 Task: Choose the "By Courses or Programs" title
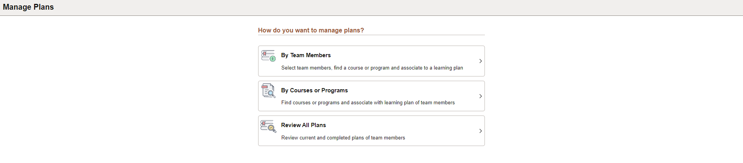point(314,90)
